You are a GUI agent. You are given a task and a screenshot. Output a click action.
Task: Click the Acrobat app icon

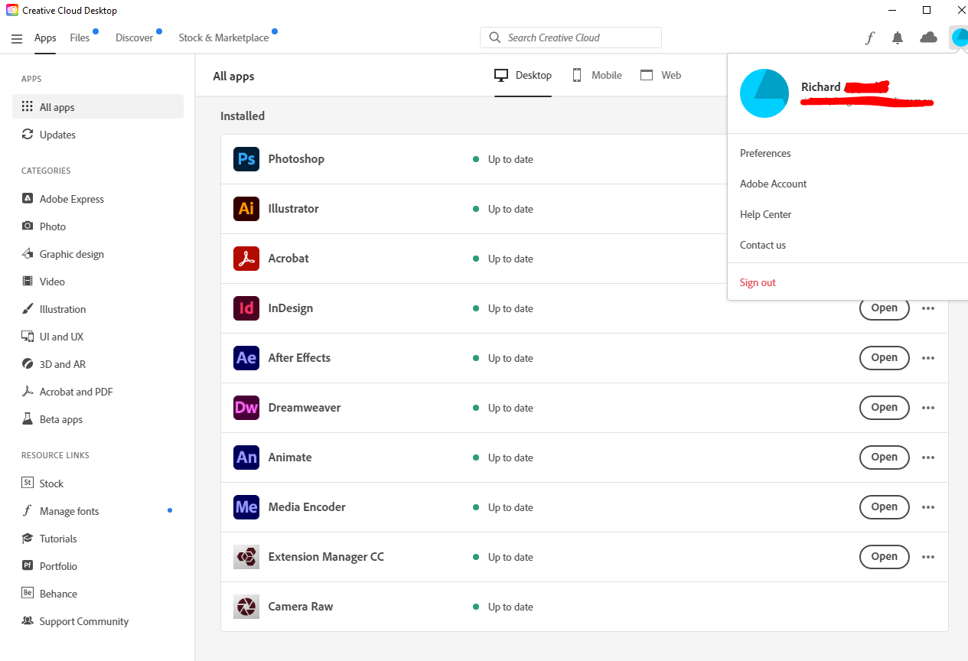[x=246, y=259]
